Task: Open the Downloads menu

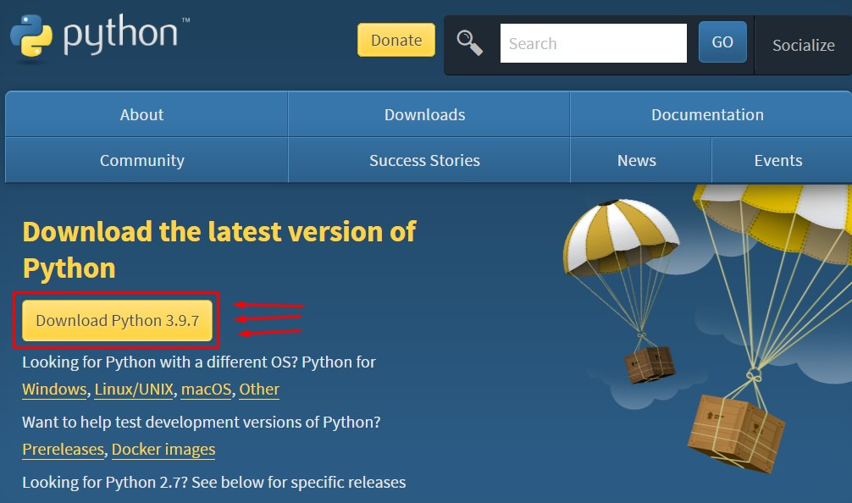Action: [x=429, y=114]
